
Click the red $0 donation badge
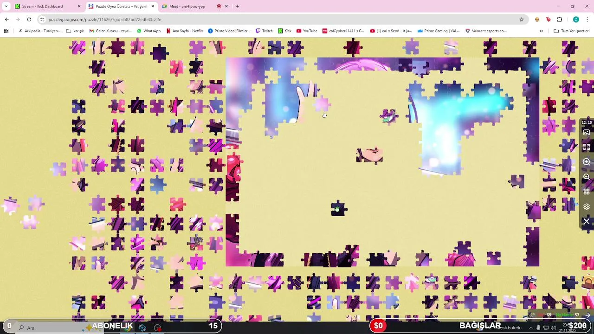click(x=378, y=326)
